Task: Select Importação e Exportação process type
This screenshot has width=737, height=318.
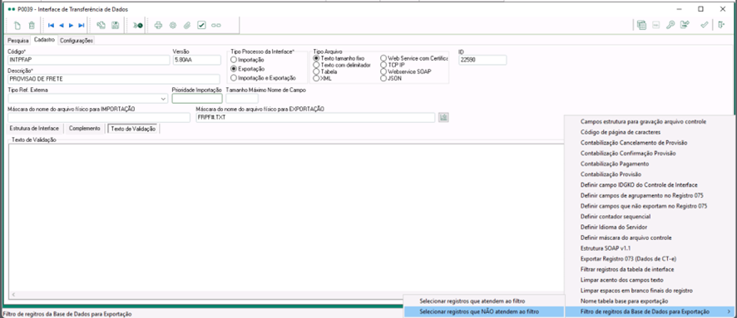Action: point(263,78)
